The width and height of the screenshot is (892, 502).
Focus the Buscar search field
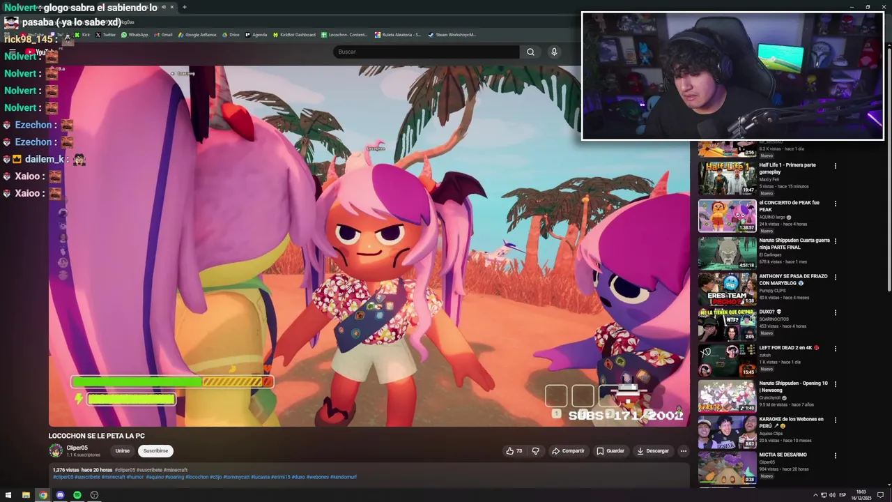(x=426, y=52)
